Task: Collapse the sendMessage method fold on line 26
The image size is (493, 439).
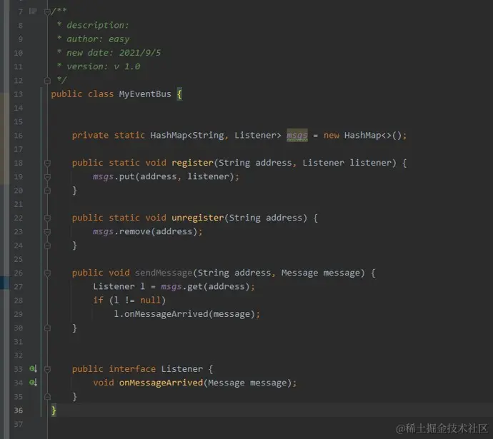Action: (47, 273)
